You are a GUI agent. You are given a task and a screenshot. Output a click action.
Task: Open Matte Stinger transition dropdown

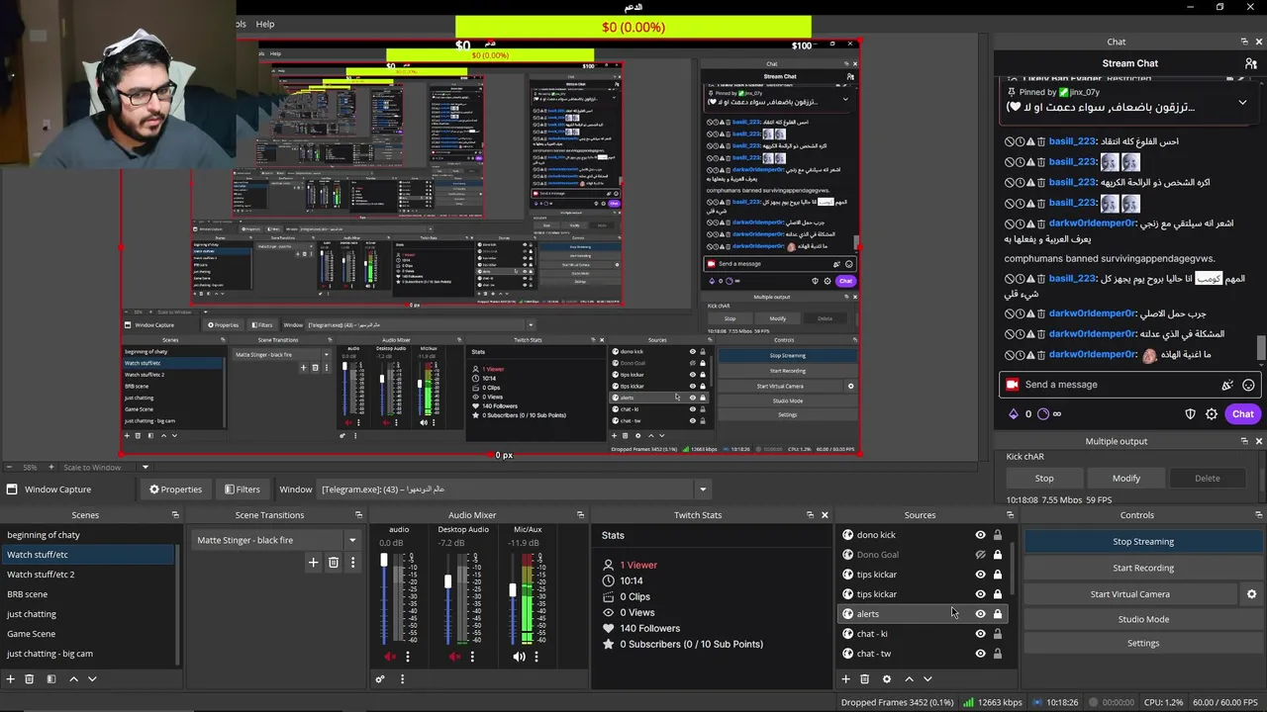coord(351,540)
